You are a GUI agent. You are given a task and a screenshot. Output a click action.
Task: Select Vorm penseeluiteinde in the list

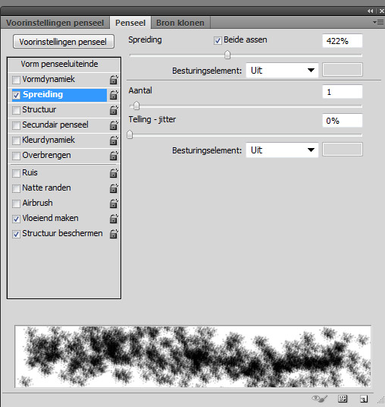pyautogui.click(x=60, y=64)
